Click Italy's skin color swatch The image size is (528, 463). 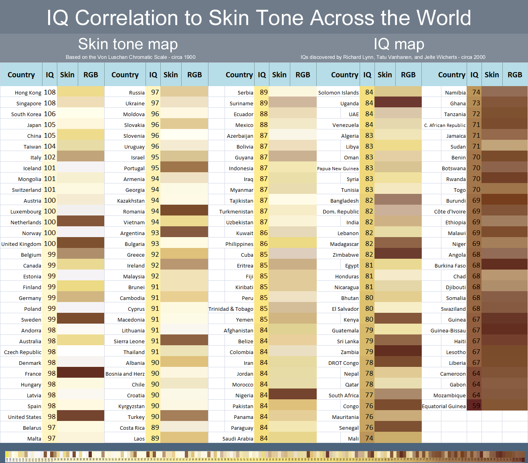point(81,157)
